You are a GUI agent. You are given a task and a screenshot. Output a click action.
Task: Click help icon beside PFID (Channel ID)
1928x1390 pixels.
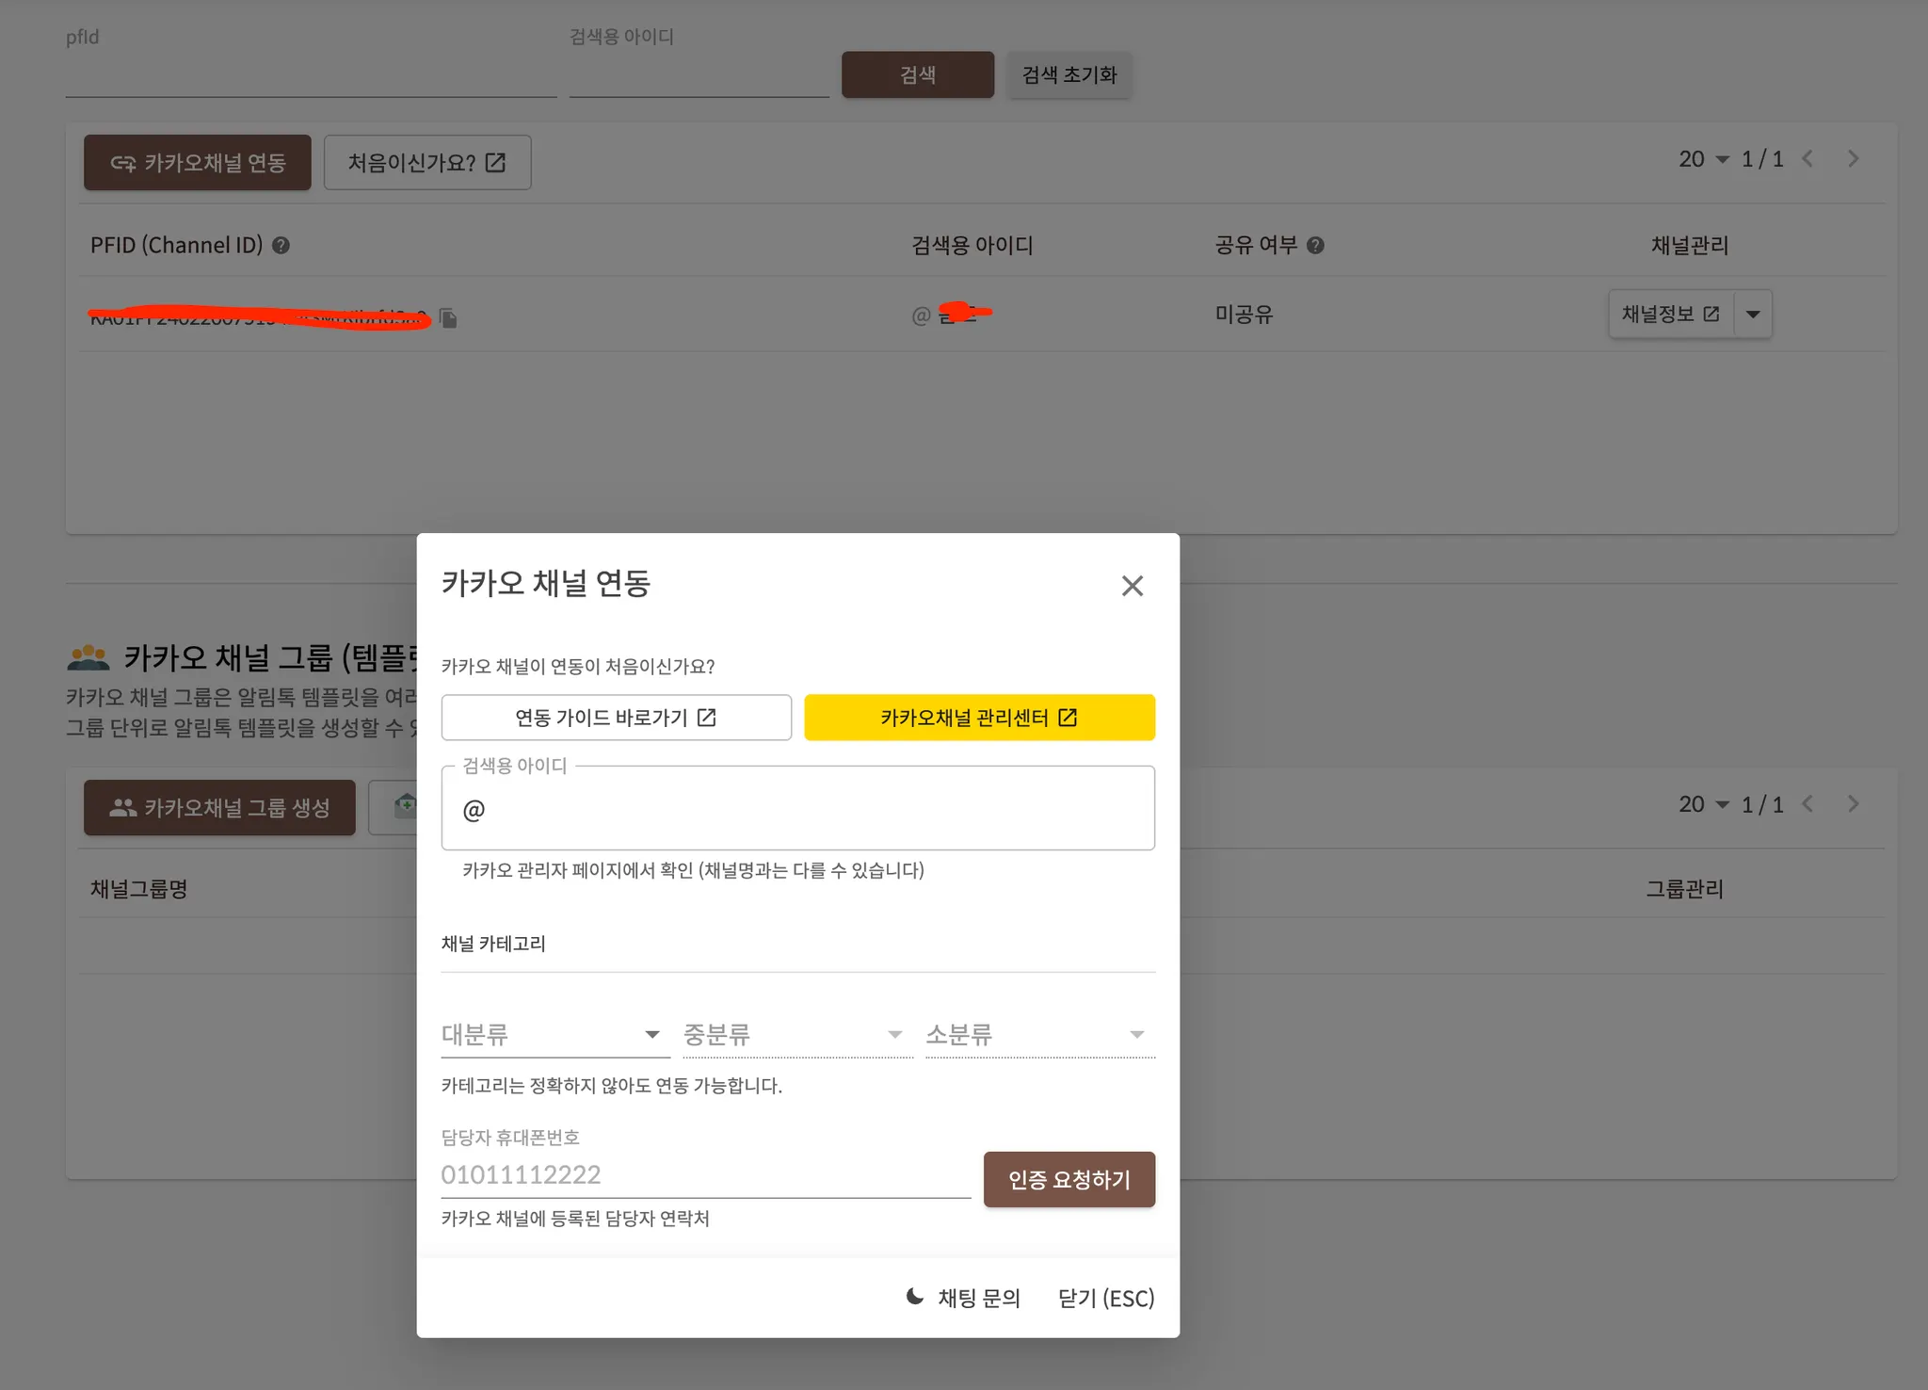281,246
